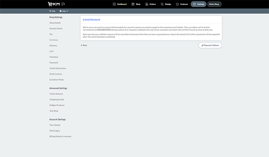Open Domain Name settings

coord(56,29)
